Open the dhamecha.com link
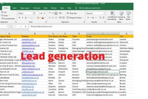The width and height of the screenshot is (148, 99). (x=29, y=63)
